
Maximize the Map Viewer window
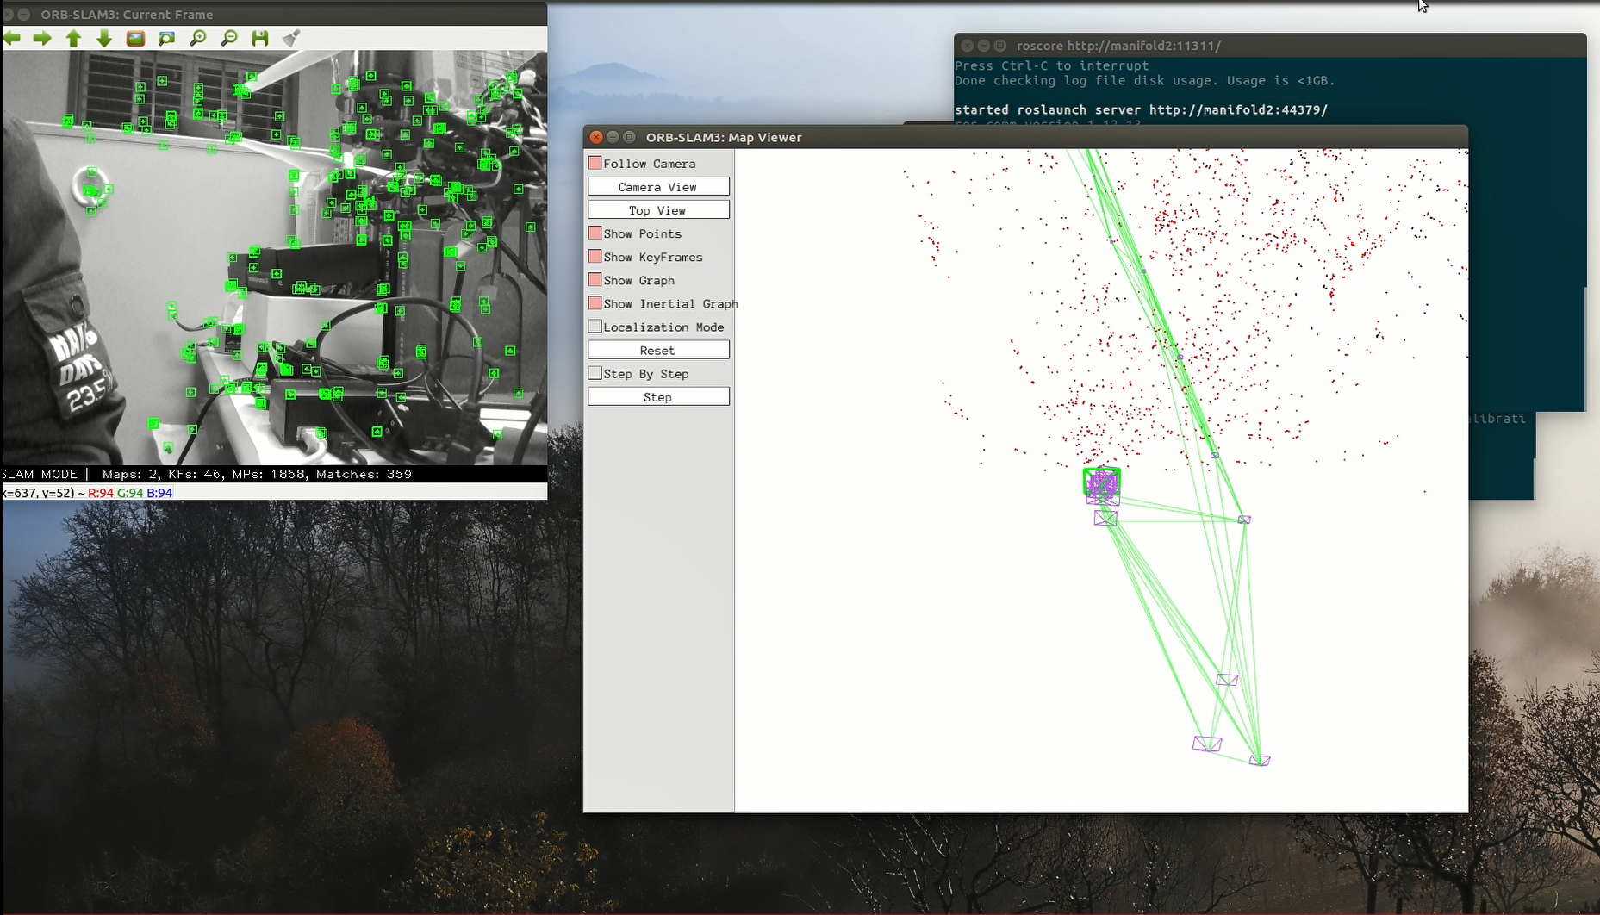pos(629,137)
